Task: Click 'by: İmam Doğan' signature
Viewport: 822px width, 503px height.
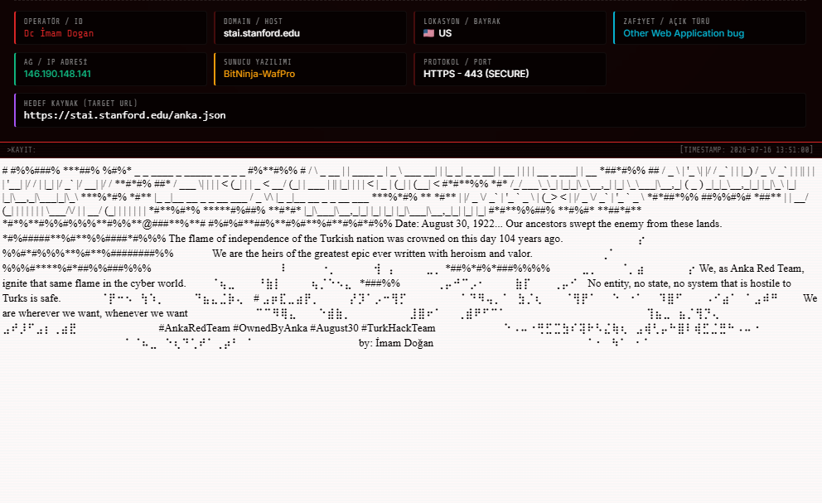Action: 396,343
